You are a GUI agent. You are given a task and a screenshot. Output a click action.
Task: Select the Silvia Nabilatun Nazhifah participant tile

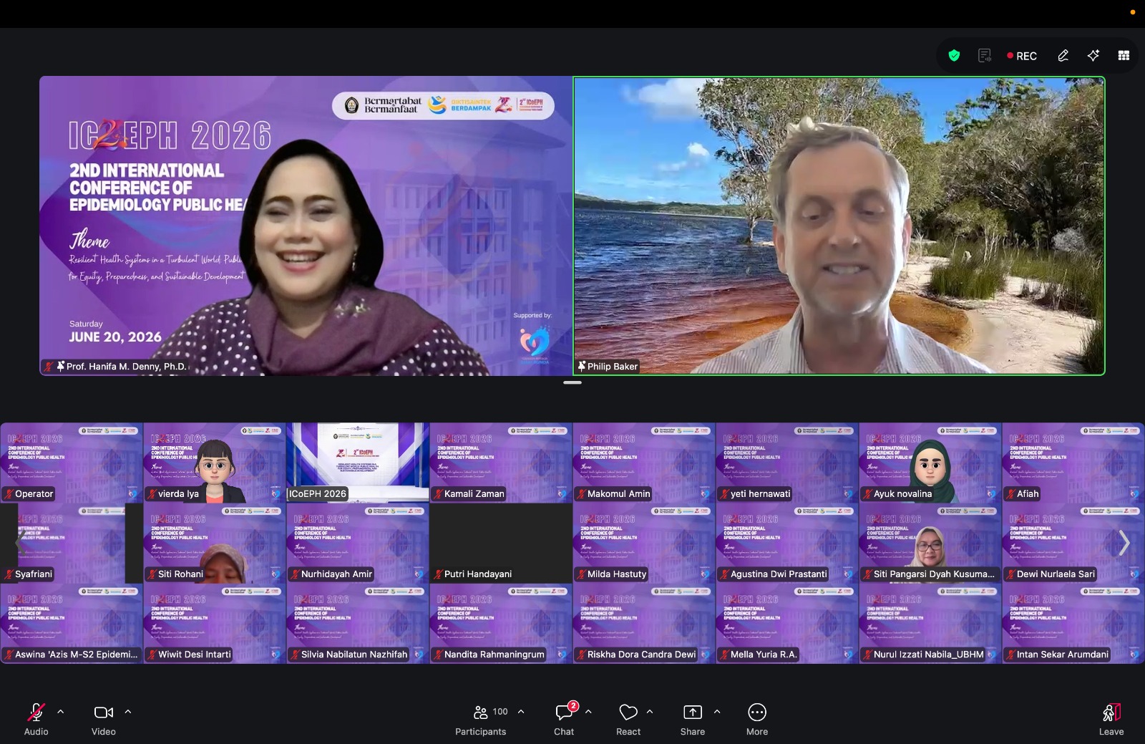[x=358, y=623]
